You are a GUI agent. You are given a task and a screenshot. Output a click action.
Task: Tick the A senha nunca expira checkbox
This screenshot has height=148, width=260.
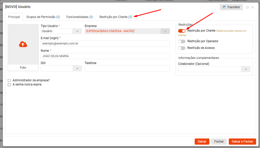pyautogui.click(x=9, y=85)
